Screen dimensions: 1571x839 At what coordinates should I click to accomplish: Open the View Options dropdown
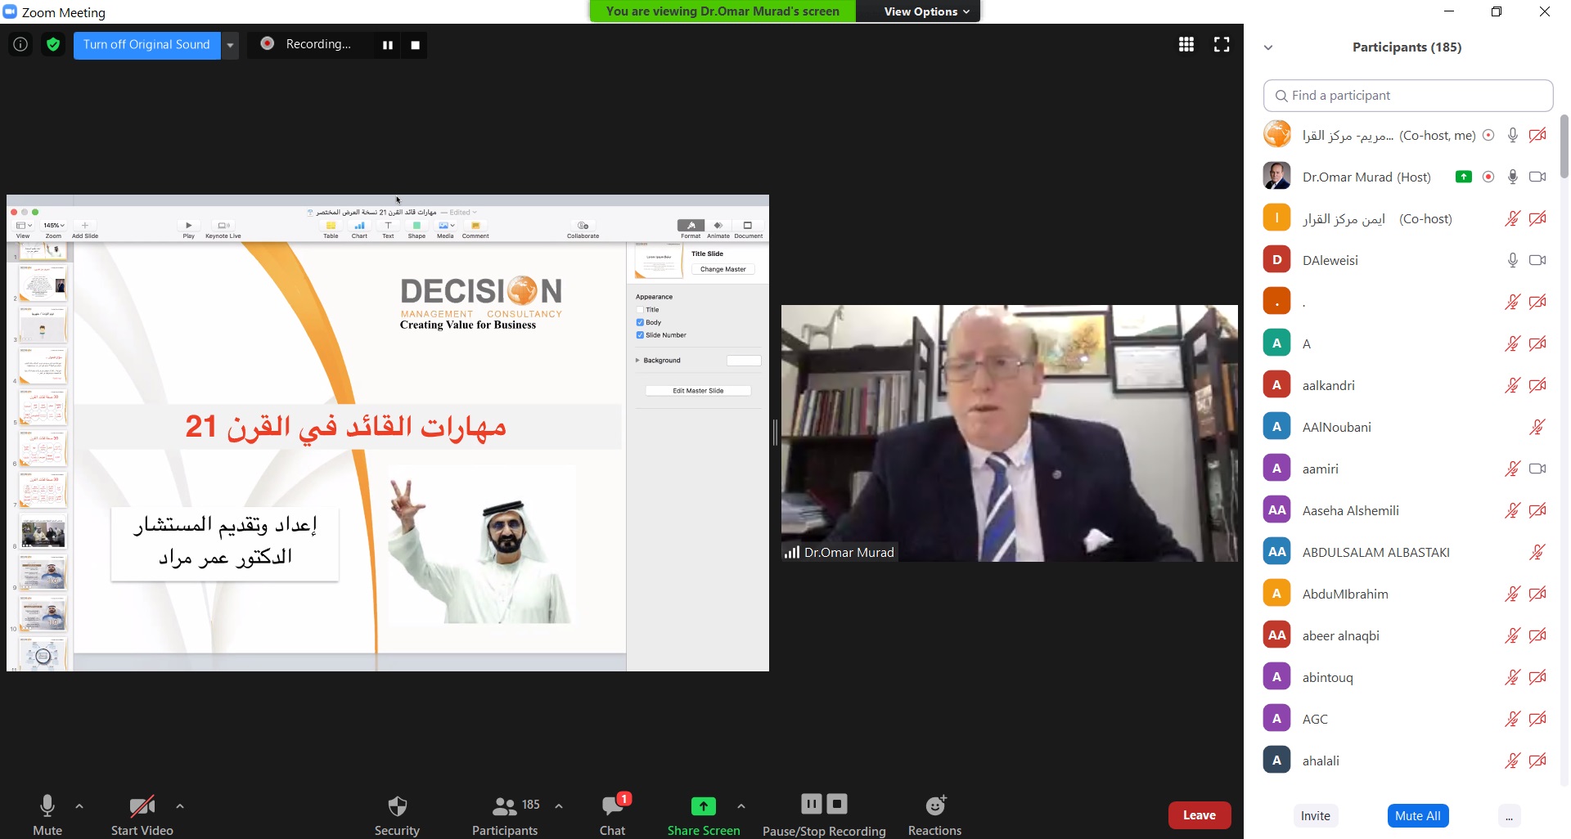tap(926, 11)
